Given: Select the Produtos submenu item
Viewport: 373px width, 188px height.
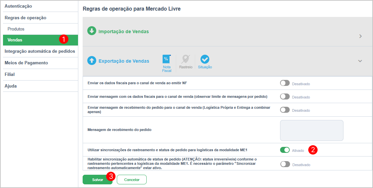Looking at the screenshot, I should coord(40,29).
